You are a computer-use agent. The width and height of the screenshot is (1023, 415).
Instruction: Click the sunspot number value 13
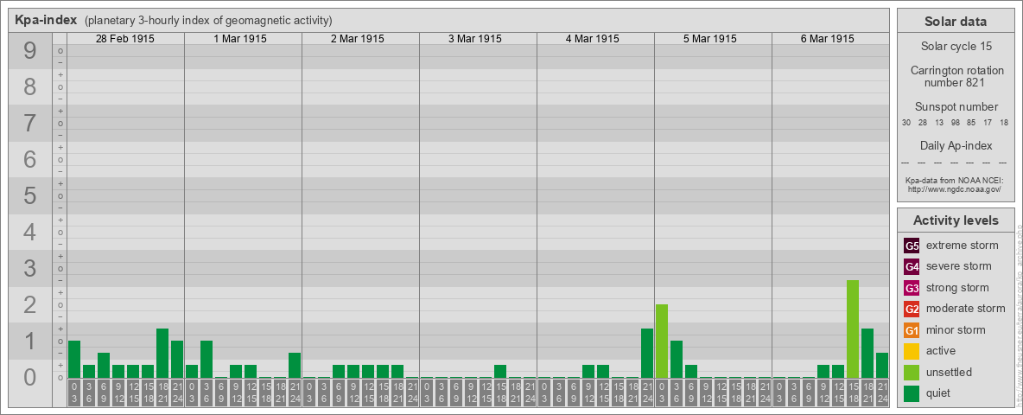(939, 123)
